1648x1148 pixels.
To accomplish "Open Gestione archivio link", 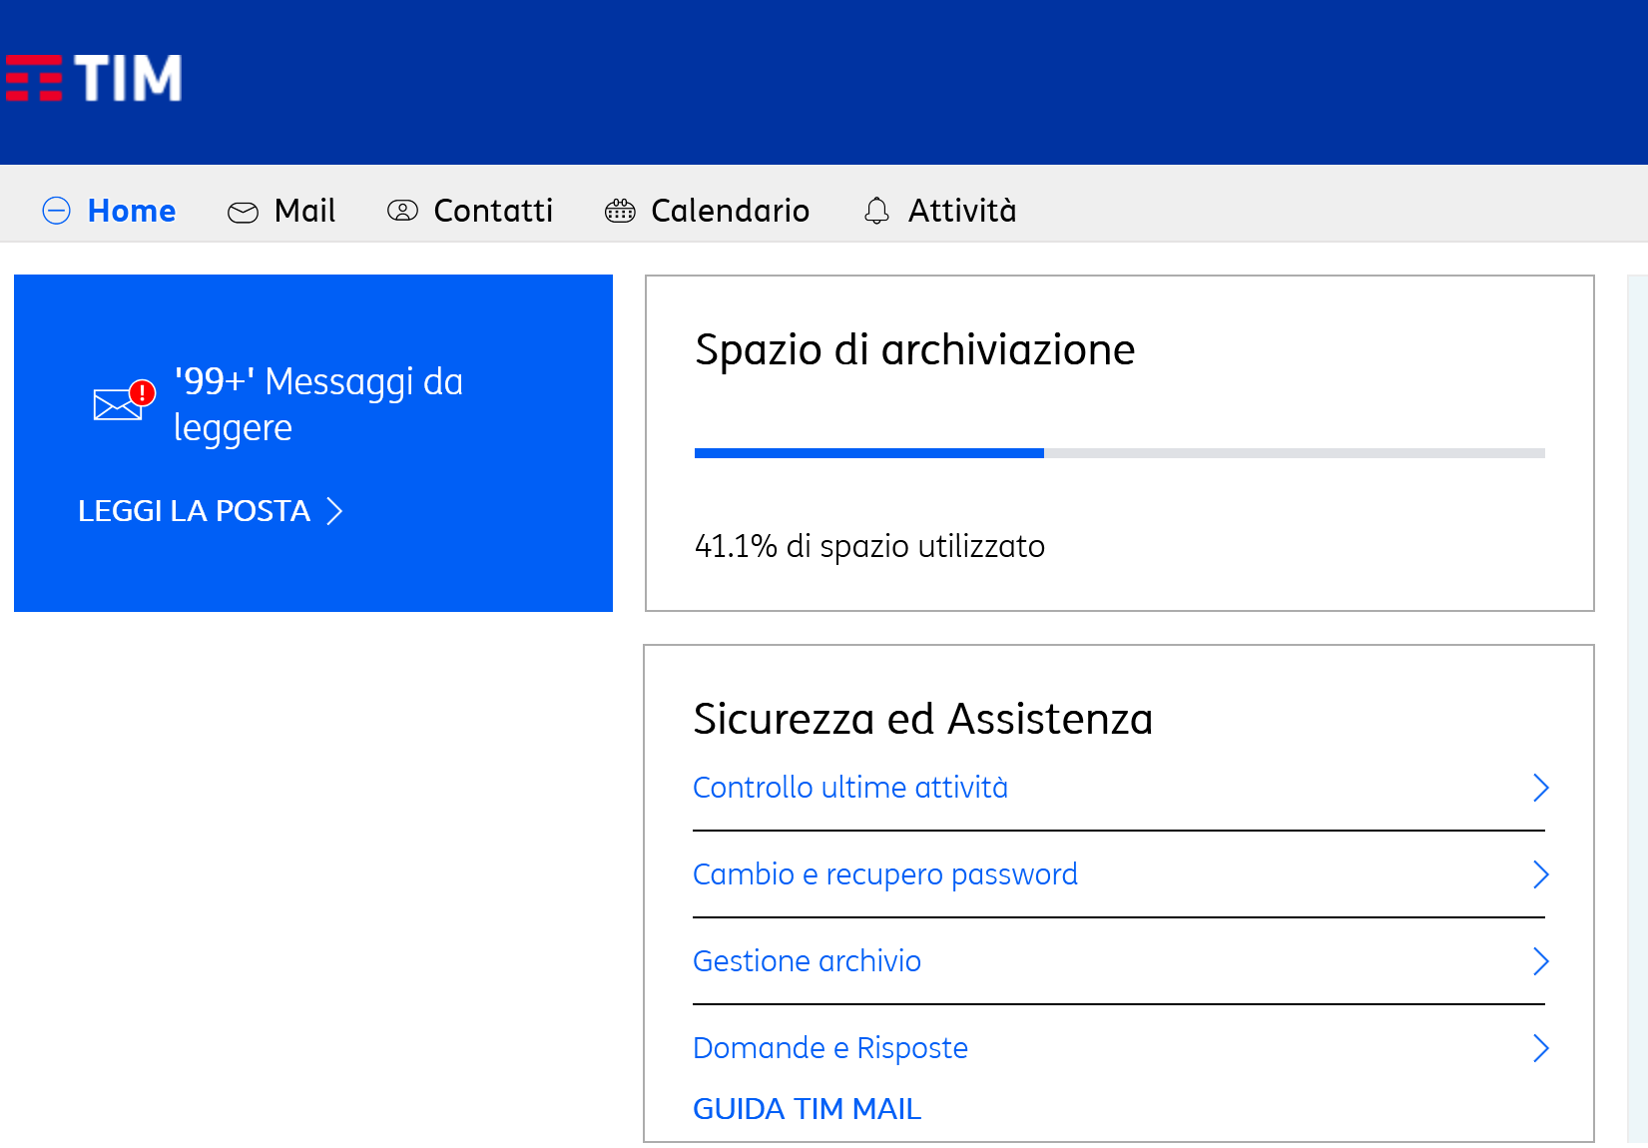I will click(807, 961).
